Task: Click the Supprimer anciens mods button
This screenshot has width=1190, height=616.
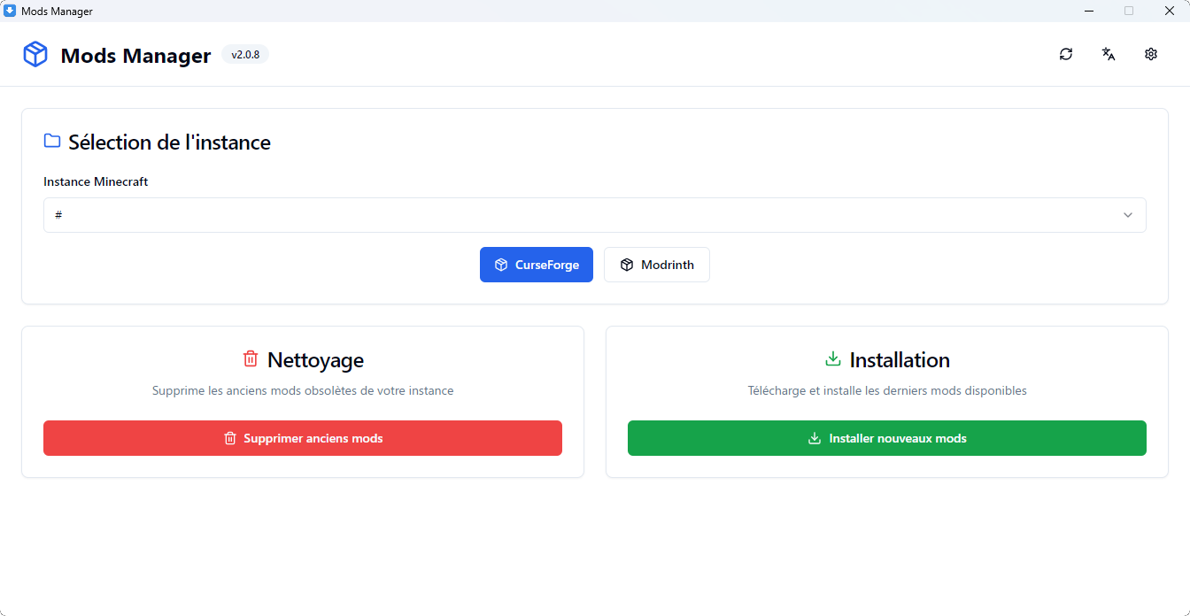Action: coord(303,438)
